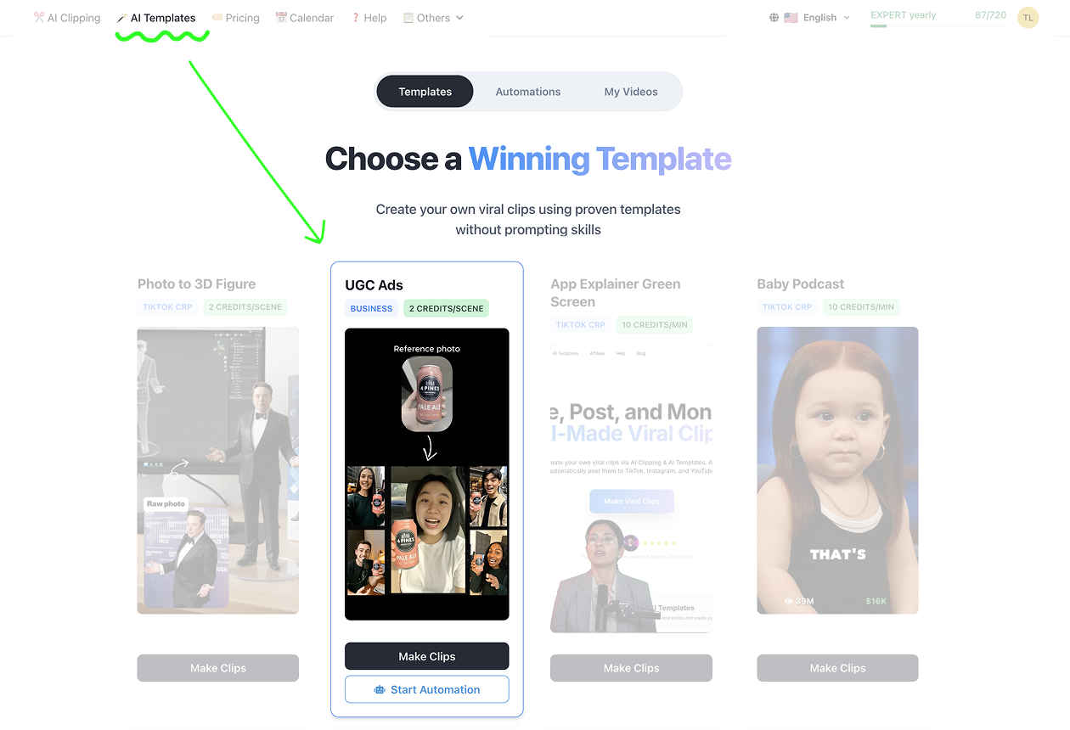
Task: Open the Baby Podcast preview thumbnail
Action: 837,470
